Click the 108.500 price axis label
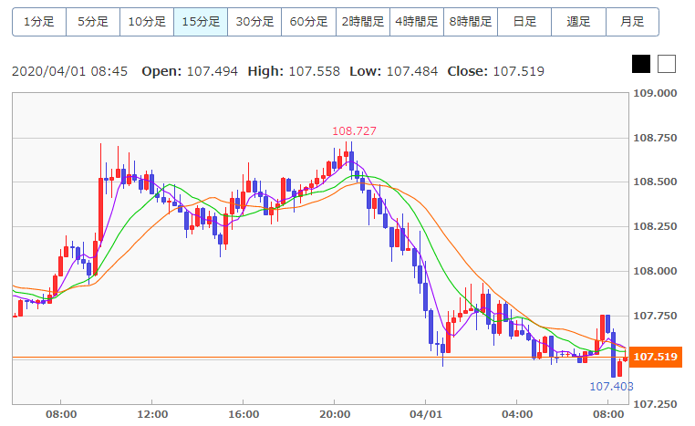This screenshot has height=426, width=695. point(655,182)
